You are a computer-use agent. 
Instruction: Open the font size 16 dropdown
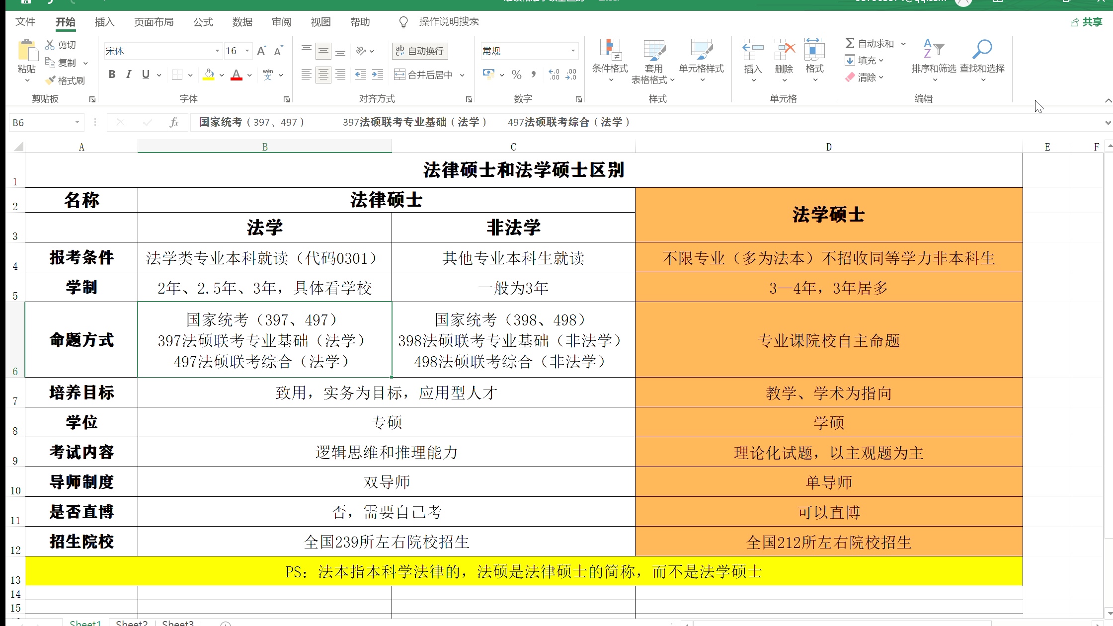247,51
